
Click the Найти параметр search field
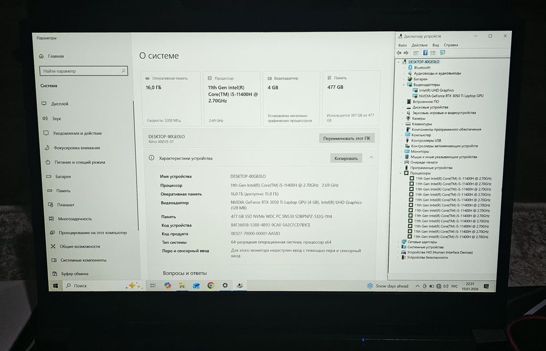click(84, 71)
